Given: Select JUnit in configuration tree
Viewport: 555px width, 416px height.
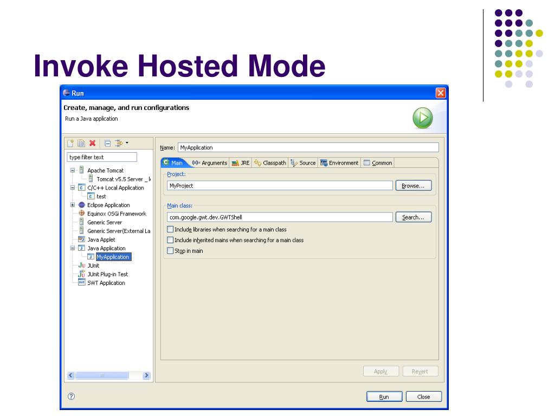Looking at the screenshot, I should pyautogui.click(x=93, y=265).
